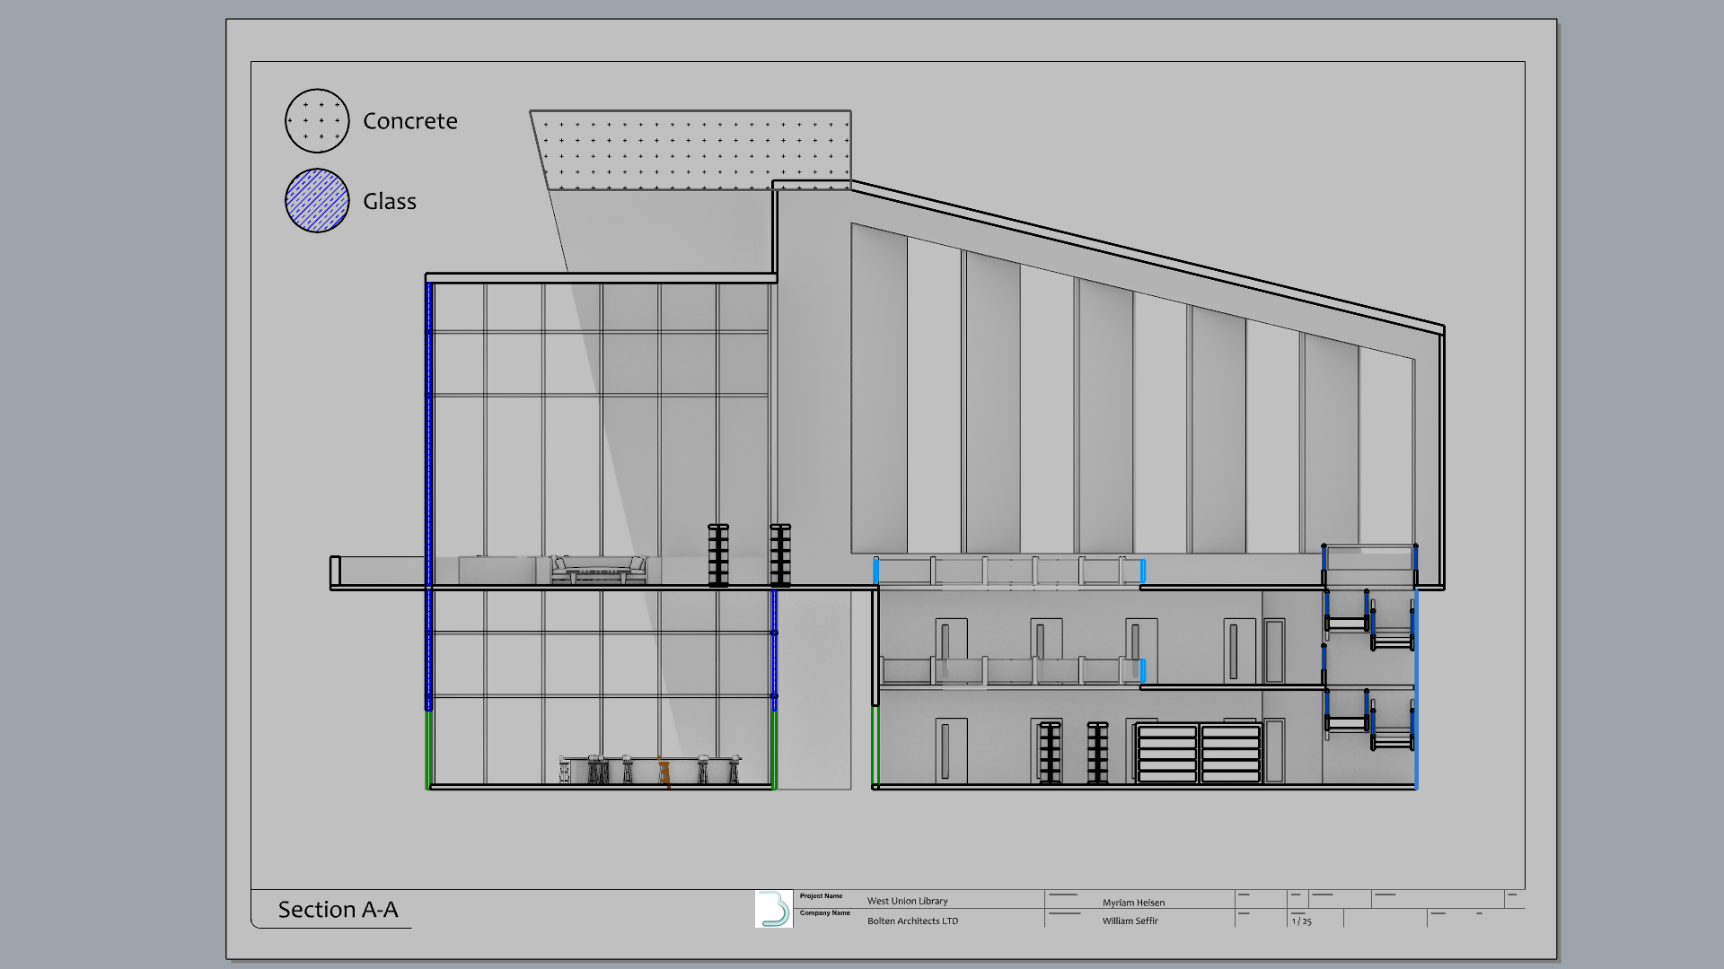Click the company logo in title block
This screenshot has width=1724, height=969.
tap(773, 908)
